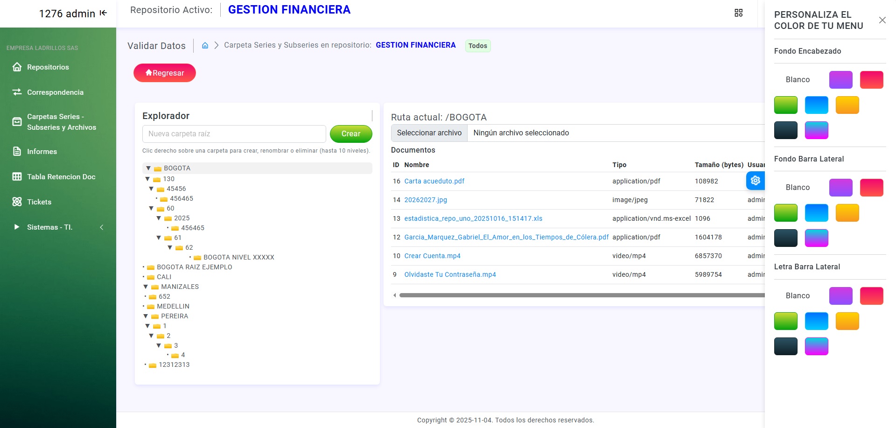Collapse the BOGOTA folder tree node

pyautogui.click(x=148, y=168)
